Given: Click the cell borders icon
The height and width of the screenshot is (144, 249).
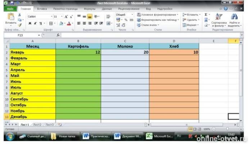Looking at the screenshot, I should tap(51, 23).
